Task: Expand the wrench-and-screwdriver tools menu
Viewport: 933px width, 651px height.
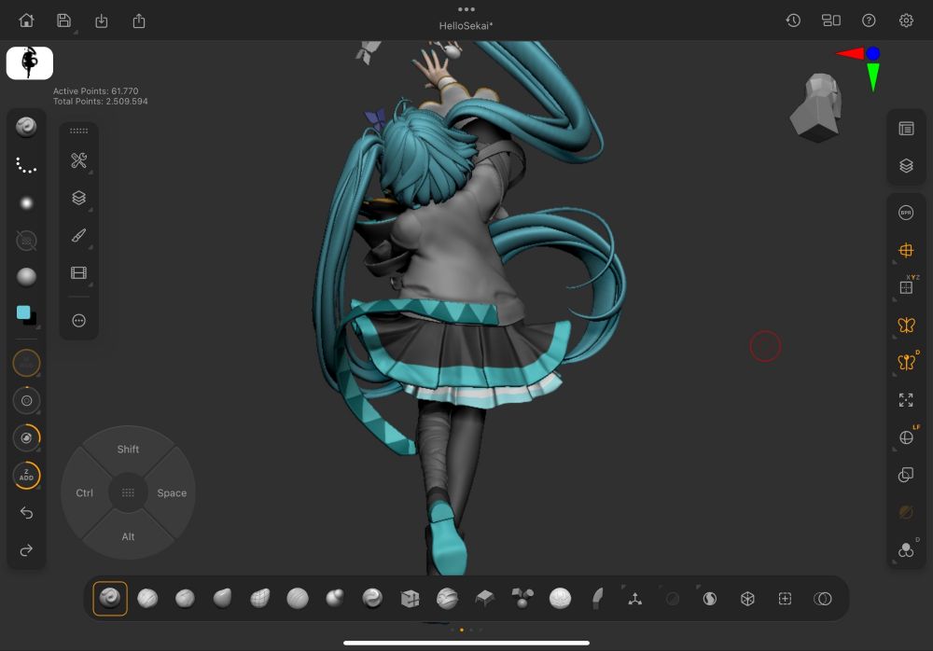Action: pyautogui.click(x=78, y=160)
